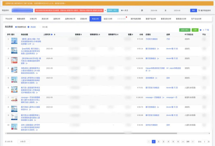Click the horizontal table scrollbar

(x=92, y=133)
